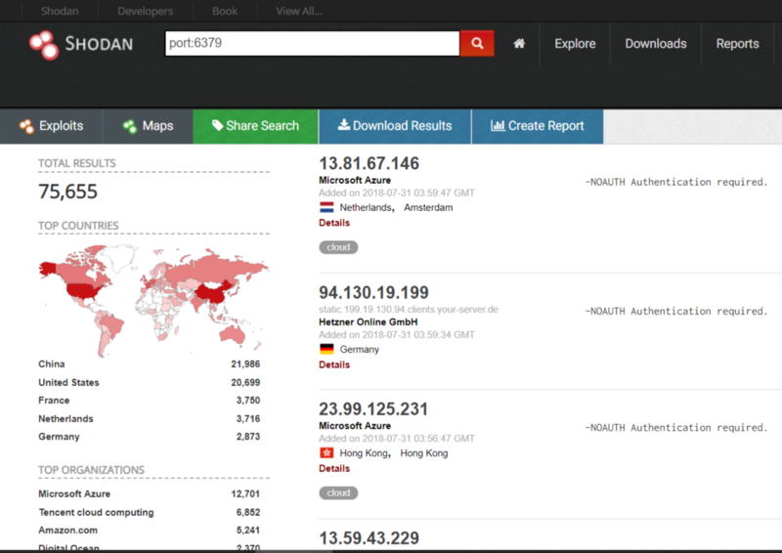Open Details for 94.130.19.199
The height and width of the screenshot is (553, 782).
click(x=334, y=365)
